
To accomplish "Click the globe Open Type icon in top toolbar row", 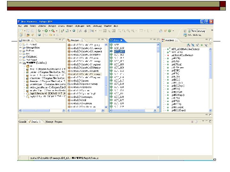I will coord(74,31).
